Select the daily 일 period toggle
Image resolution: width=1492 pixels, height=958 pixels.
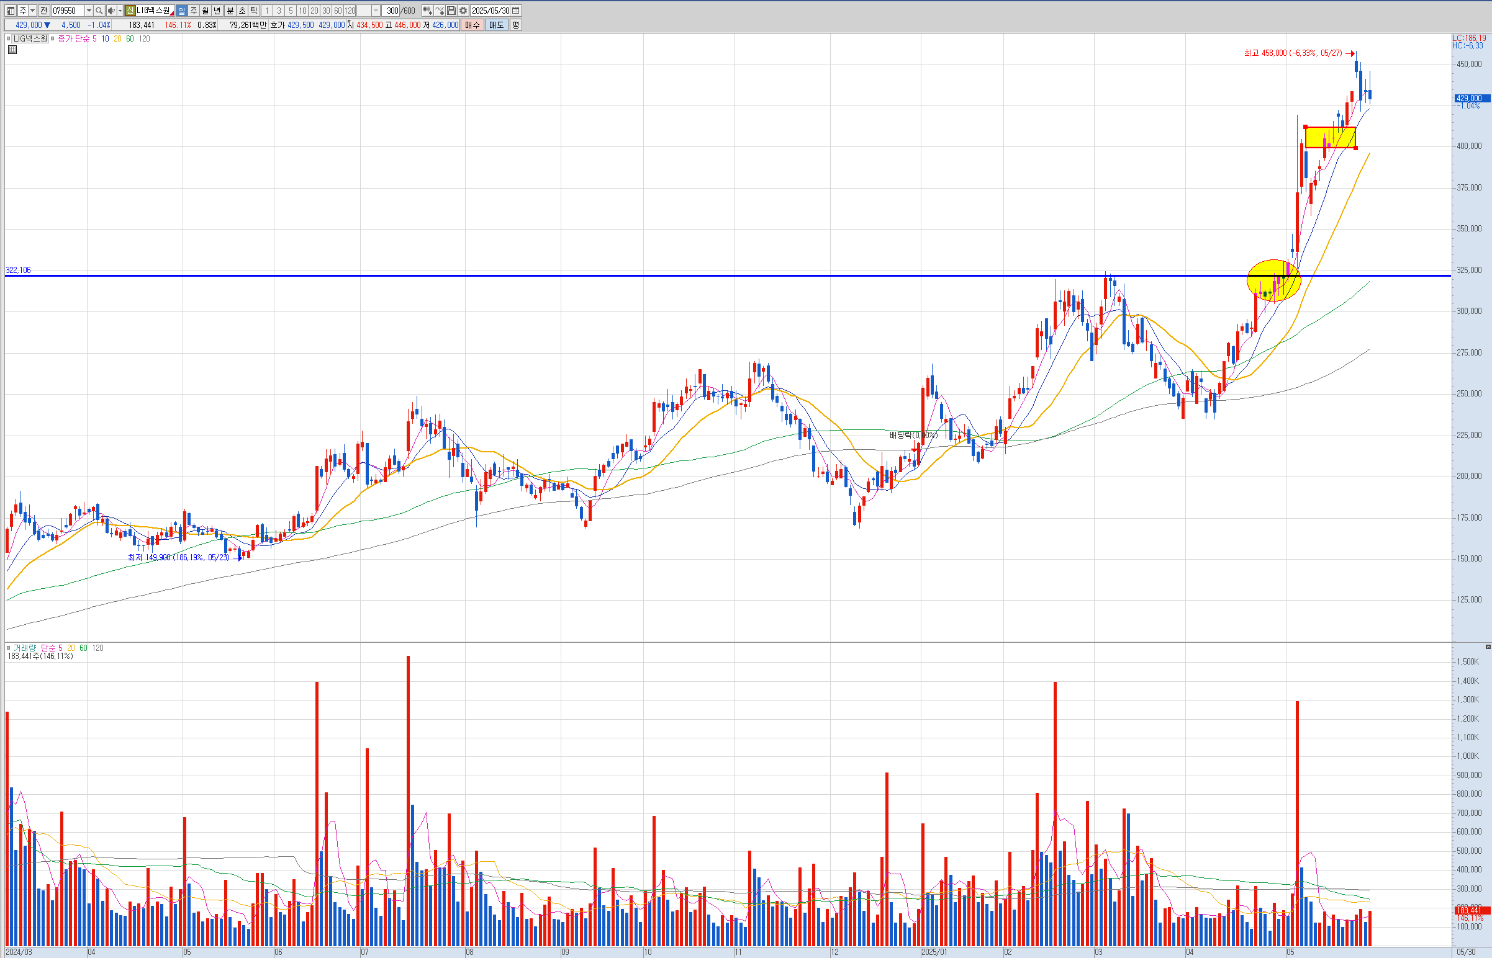(181, 11)
